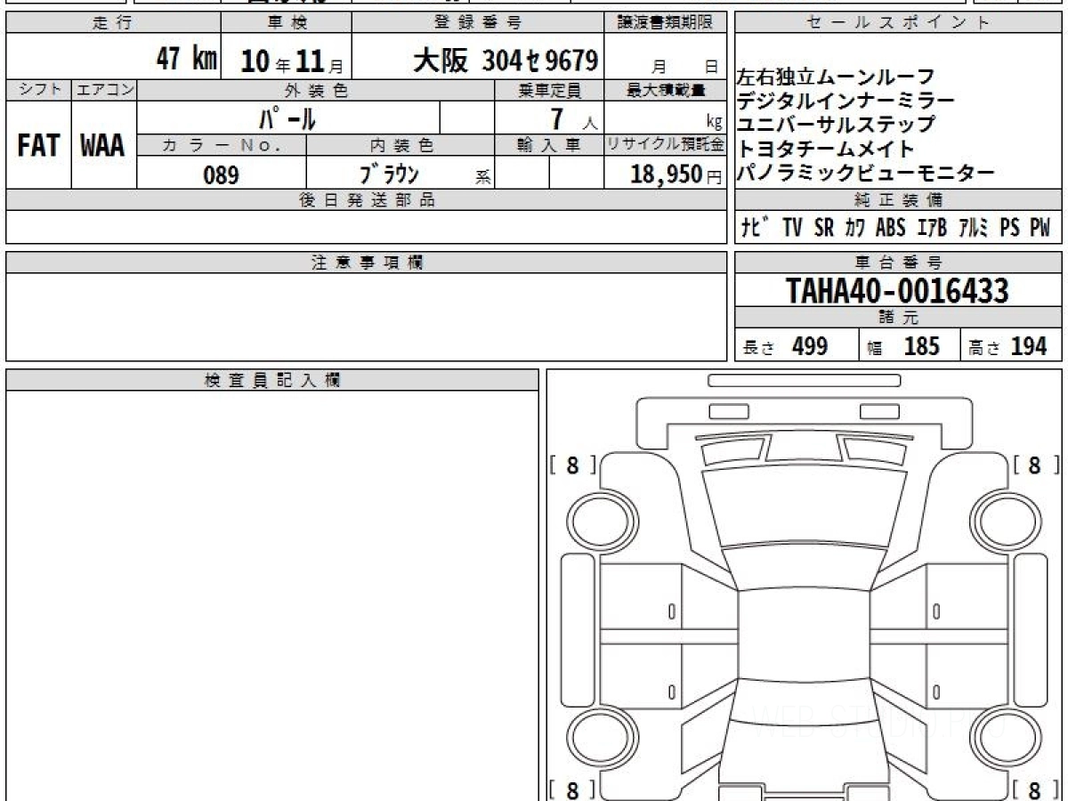Select the ABS equipment code
The image size is (1068, 801).
pos(890,228)
